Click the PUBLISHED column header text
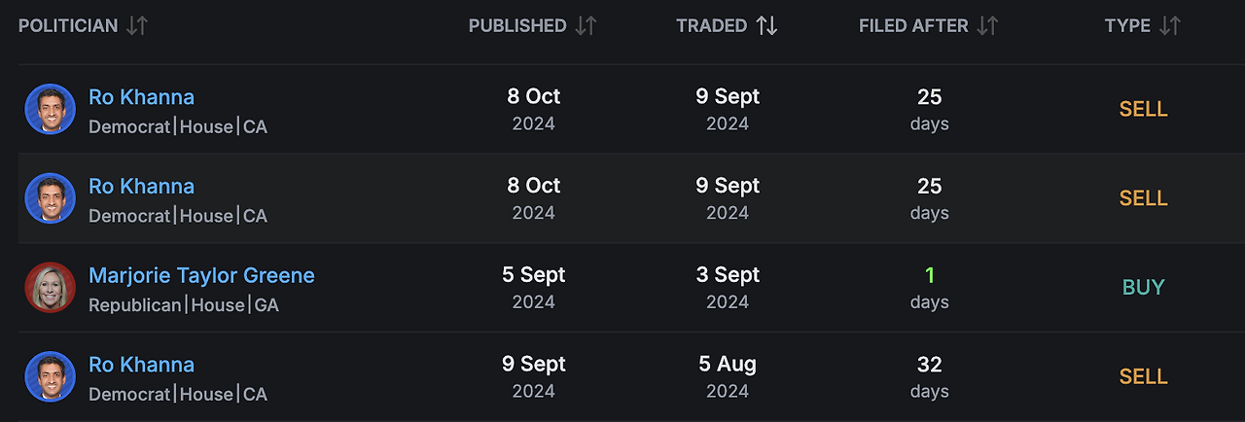1245x422 pixels. (517, 26)
